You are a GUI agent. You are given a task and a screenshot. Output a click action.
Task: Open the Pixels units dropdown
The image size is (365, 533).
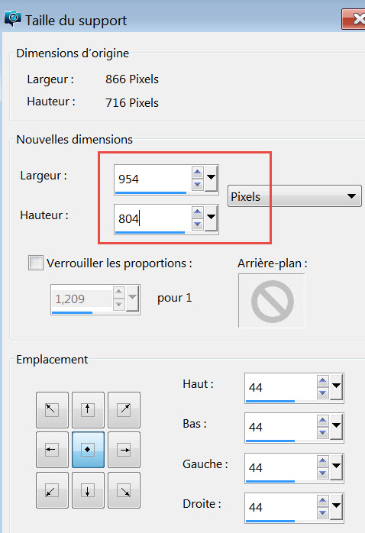pos(294,196)
